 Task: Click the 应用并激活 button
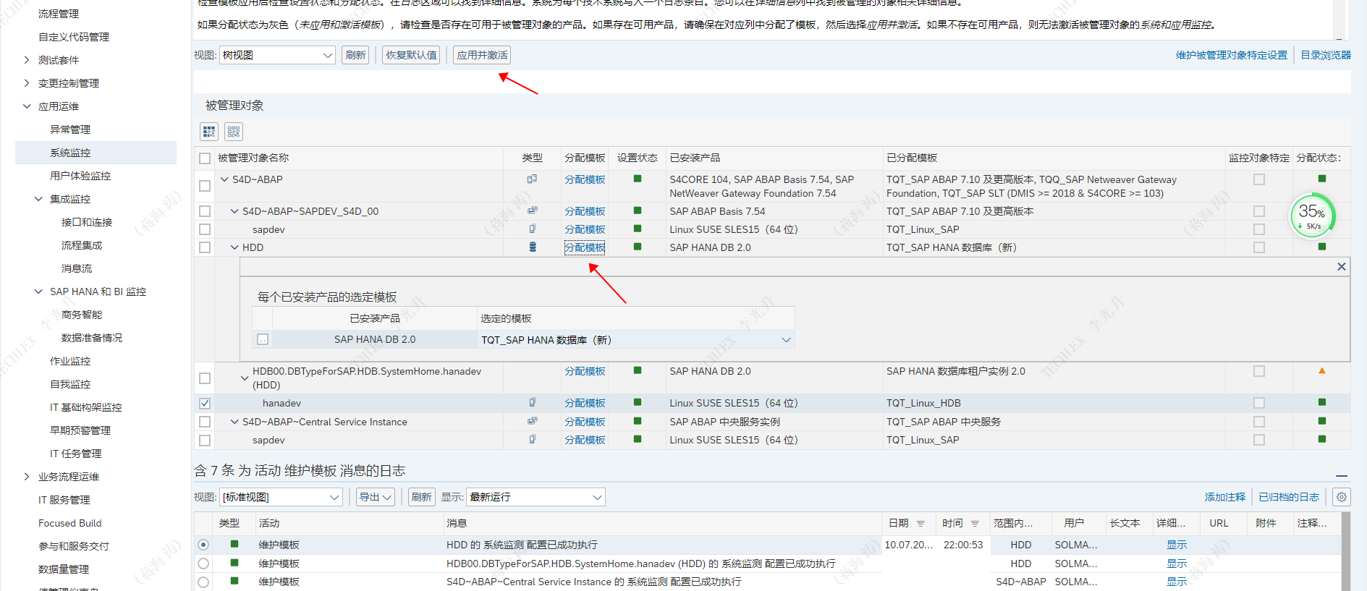pos(482,56)
